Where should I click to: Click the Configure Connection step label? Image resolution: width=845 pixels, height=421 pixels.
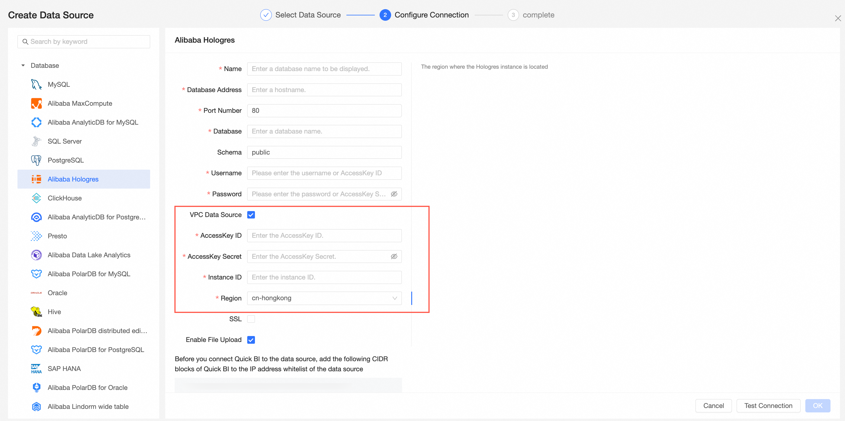431,15
